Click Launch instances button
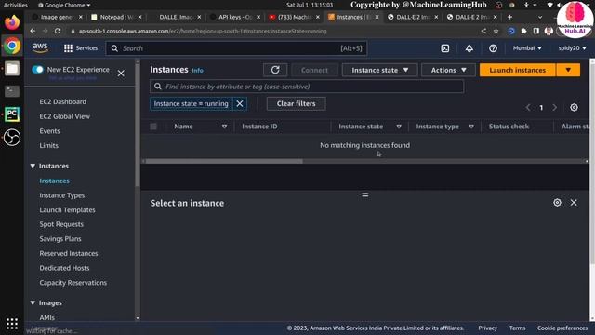 click(518, 70)
